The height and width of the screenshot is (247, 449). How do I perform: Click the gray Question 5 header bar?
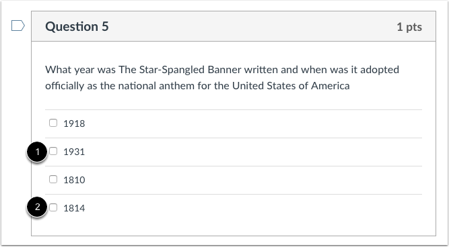234,26
